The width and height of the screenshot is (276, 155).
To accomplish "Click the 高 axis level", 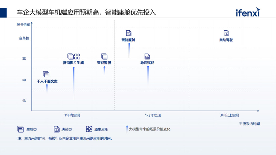I will pyautogui.click(x=24, y=58).
